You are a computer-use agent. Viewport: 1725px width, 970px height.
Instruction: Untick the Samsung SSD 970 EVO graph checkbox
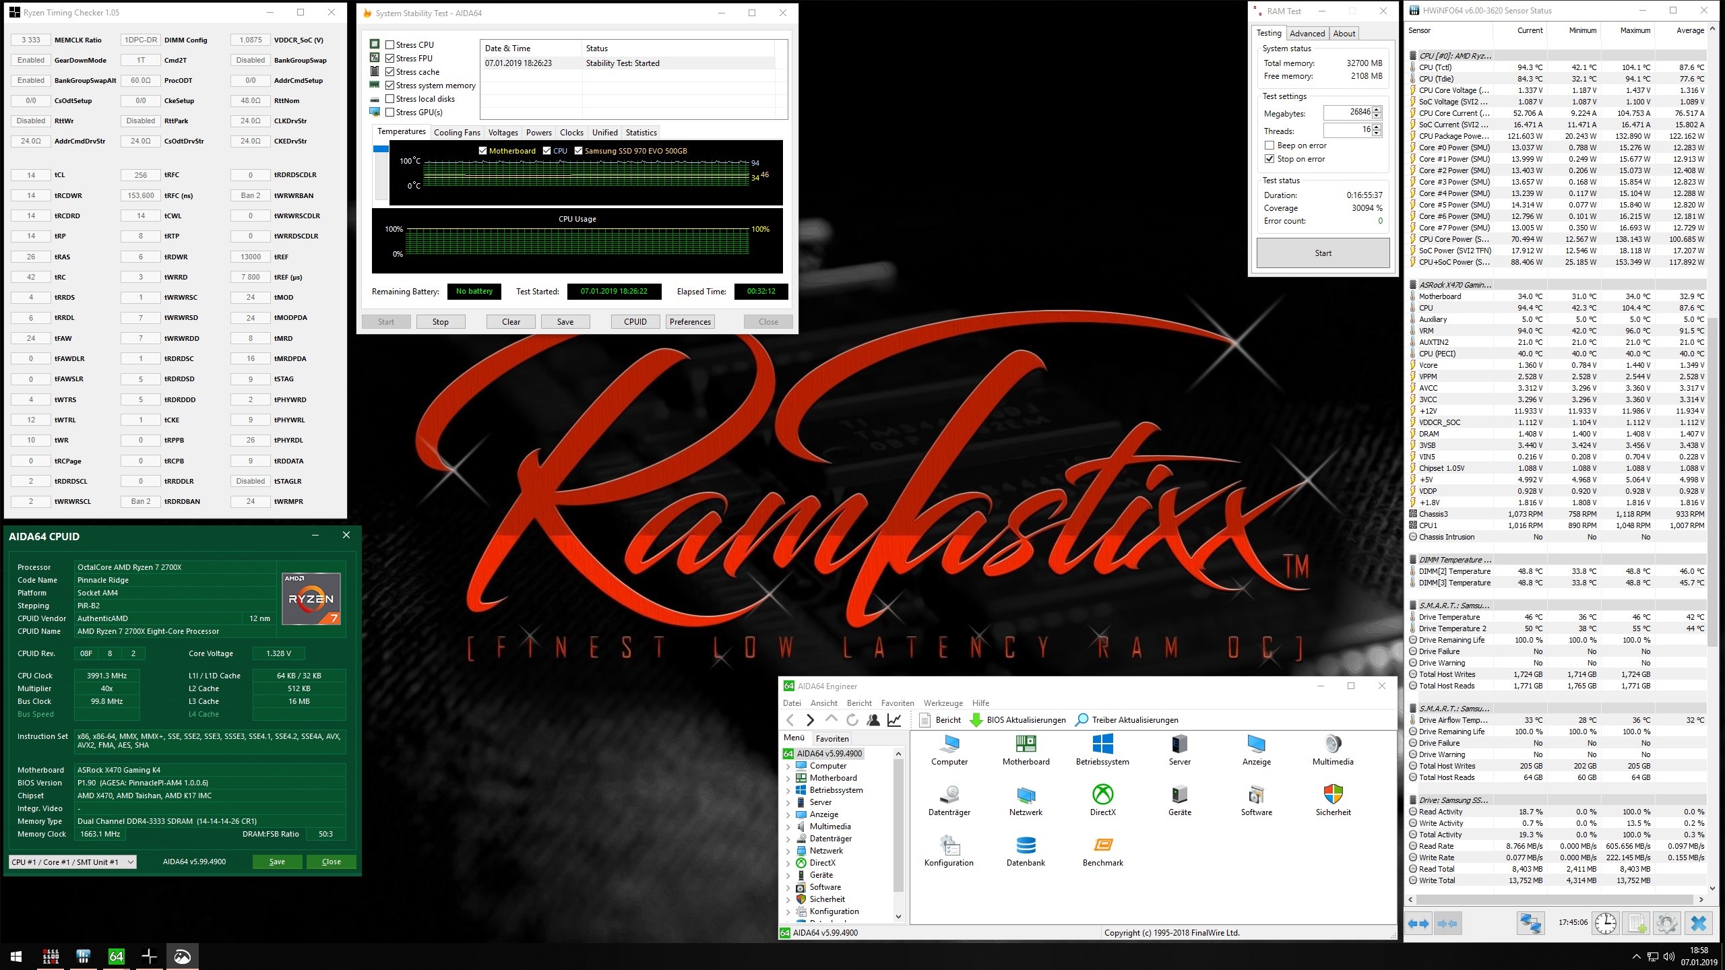pyautogui.click(x=578, y=150)
